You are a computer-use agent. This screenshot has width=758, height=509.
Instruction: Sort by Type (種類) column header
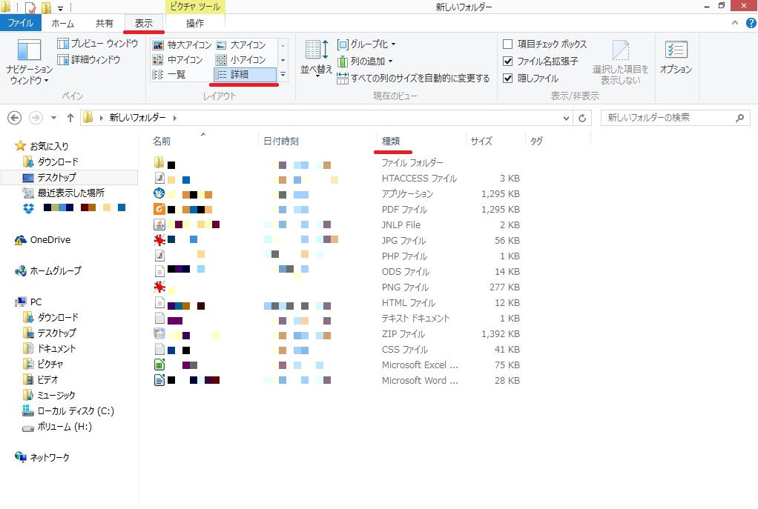click(421, 141)
